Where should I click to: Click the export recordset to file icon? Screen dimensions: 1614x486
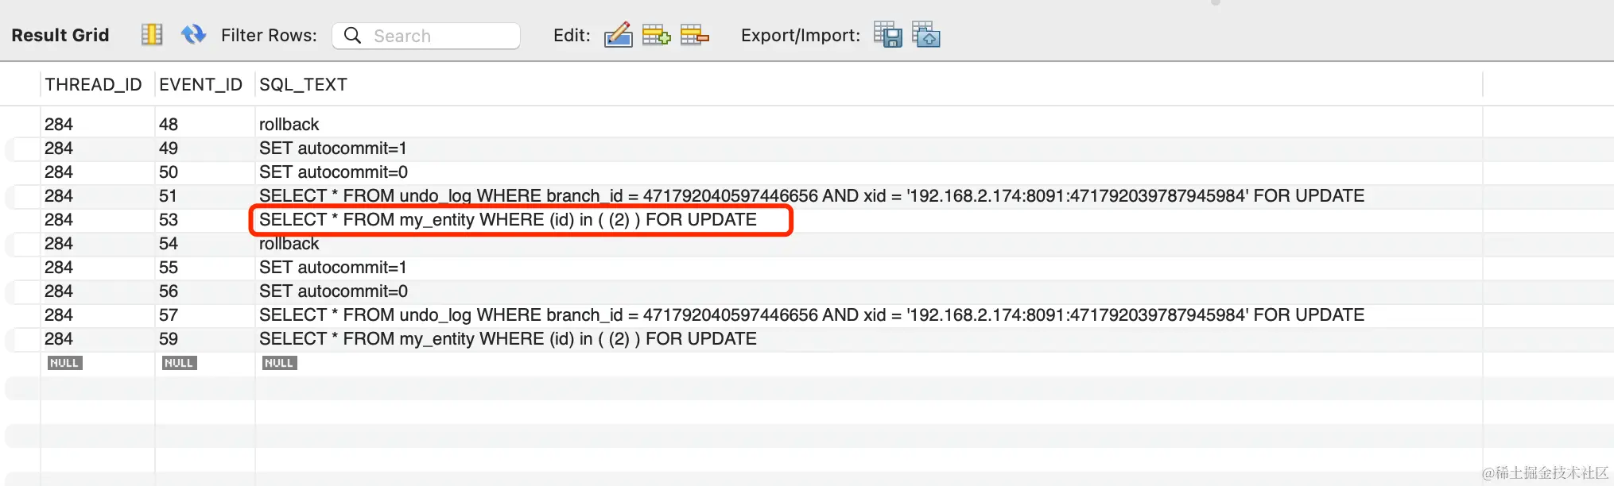coord(887,35)
